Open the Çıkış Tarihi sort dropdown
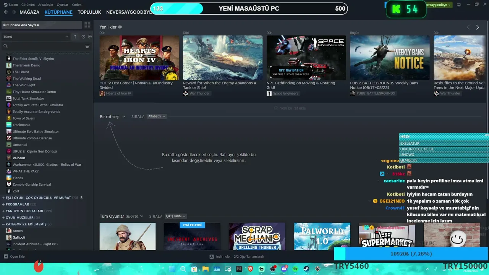The width and height of the screenshot is (489, 275). click(176, 216)
